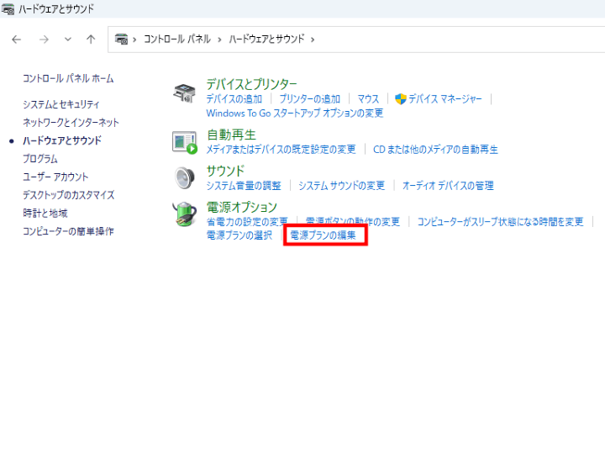Screen dimensions: 605x454
Task: Click the Power Options battery icon
Action: (x=184, y=214)
